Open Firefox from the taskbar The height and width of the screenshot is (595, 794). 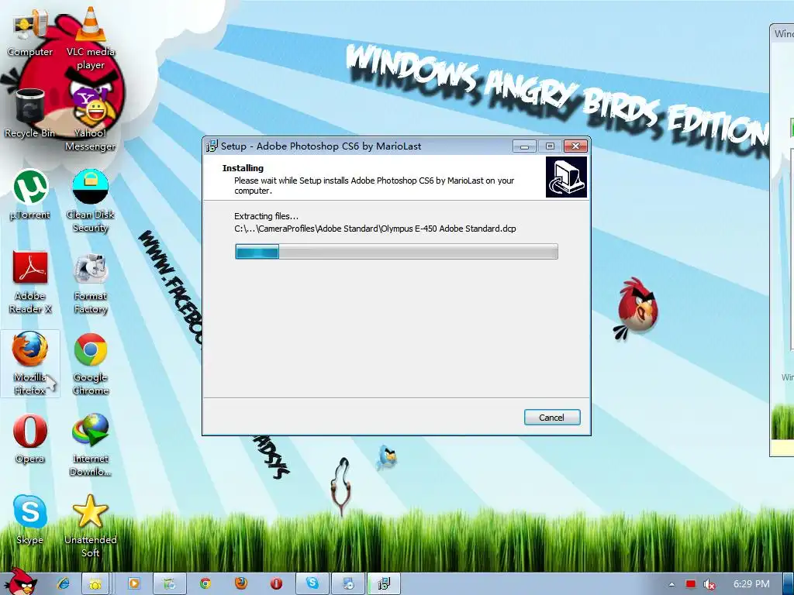(240, 583)
